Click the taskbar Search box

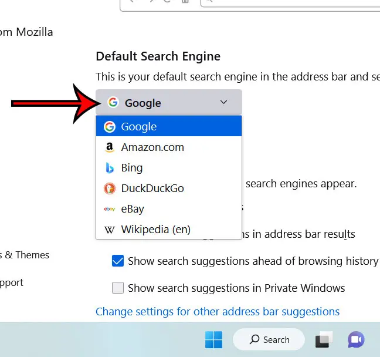(269, 339)
